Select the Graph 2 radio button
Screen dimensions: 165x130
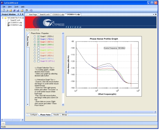[35, 39]
